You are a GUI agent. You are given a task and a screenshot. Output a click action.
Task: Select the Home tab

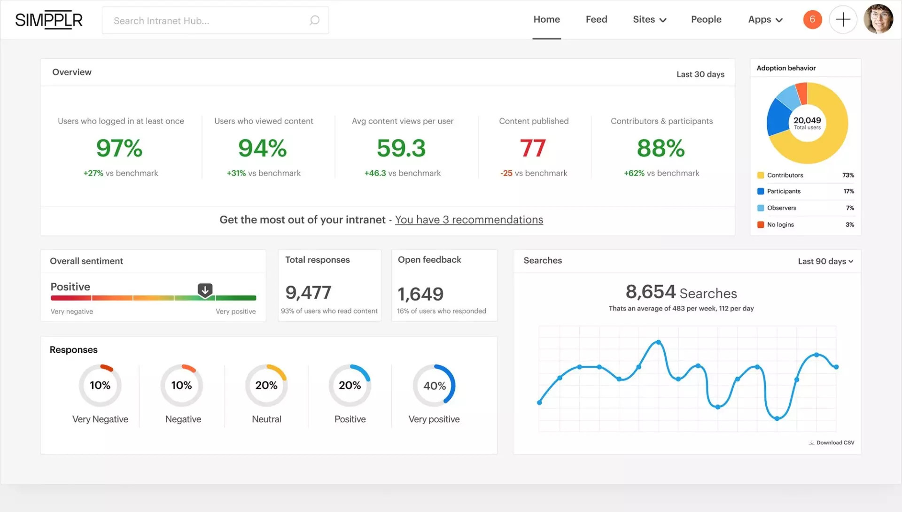(x=546, y=19)
